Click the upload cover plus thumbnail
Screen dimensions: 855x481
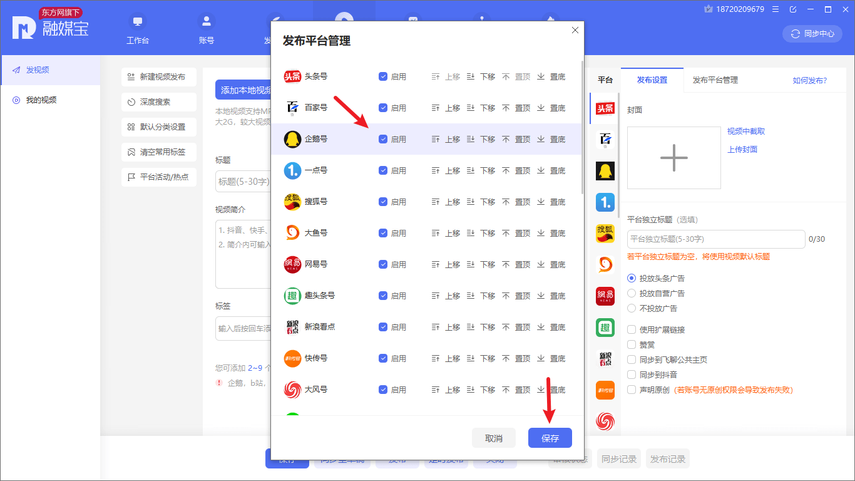click(674, 158)
